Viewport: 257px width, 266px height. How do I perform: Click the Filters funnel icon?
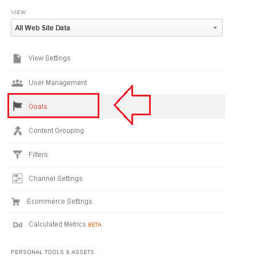tap(17, 155)
